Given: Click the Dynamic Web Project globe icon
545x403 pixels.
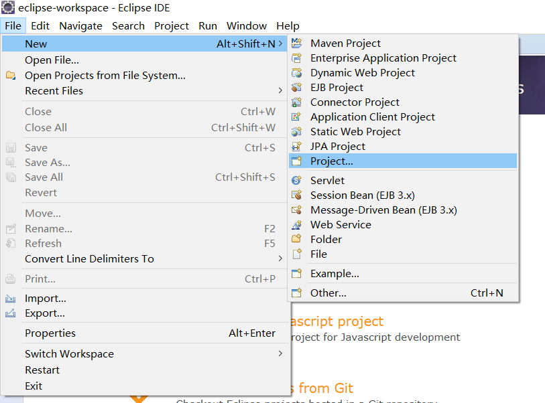Looking at the screenshot, I should [x=296, y=72].
